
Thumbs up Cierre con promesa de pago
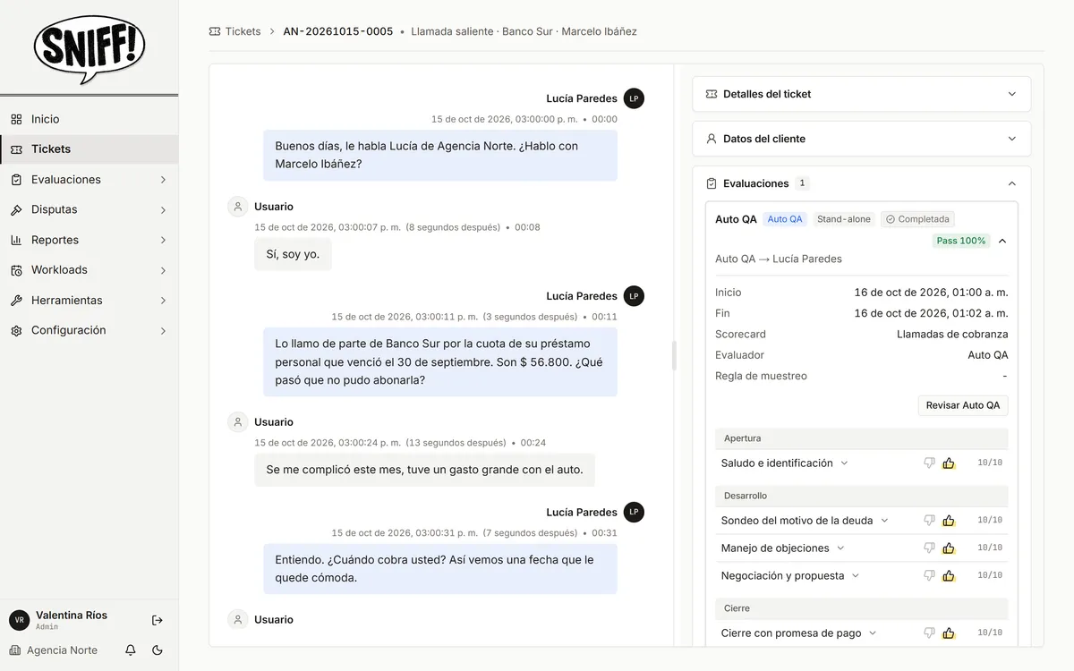click(x=949, y=633)
